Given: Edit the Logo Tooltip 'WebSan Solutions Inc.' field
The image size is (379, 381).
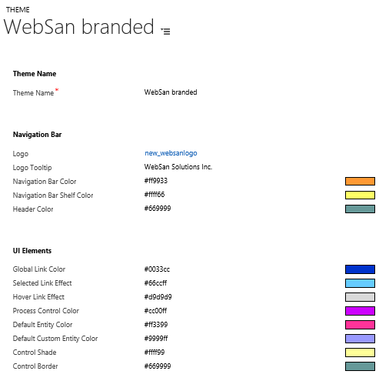Looking at the screenshot, I should (x=178, y=167).
